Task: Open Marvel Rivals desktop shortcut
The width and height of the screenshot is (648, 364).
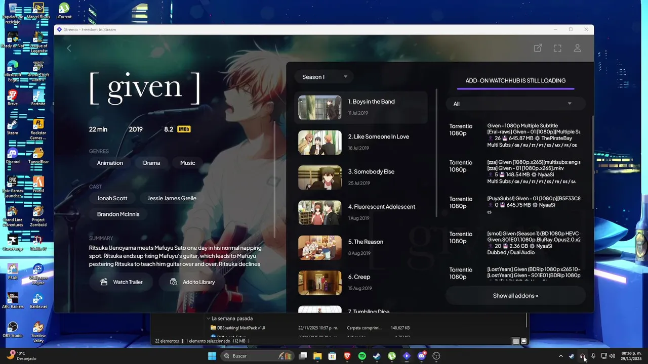Action: click(38, 11)
